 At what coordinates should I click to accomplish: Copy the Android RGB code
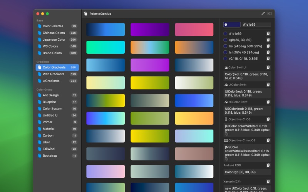(x=268, y=166)
